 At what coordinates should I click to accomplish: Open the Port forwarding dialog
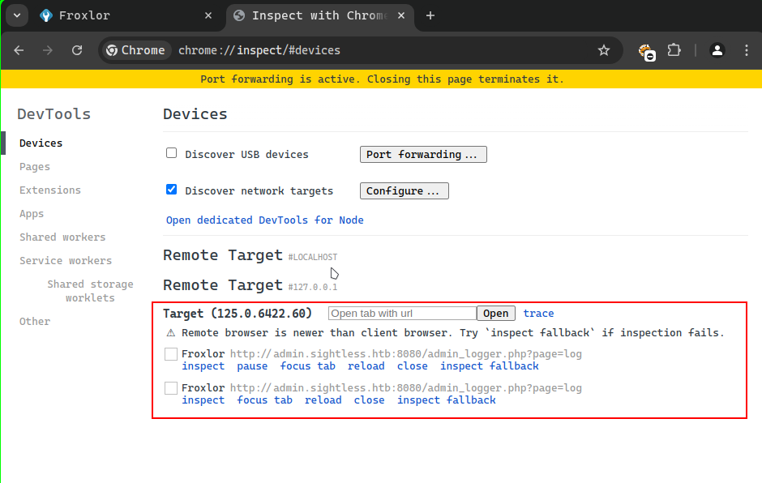pos(423,155)
